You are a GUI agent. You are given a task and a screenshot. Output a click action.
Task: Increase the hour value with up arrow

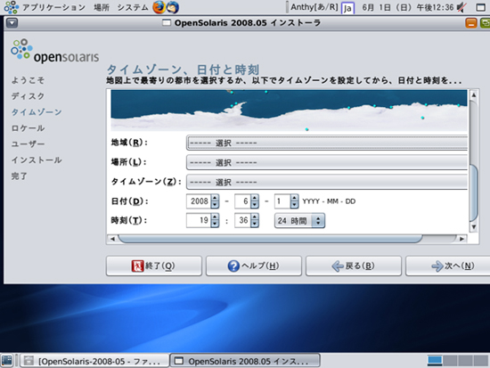pos(215,217)
